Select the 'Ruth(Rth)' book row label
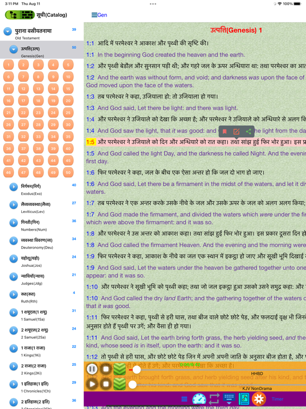 click(29, 301)
